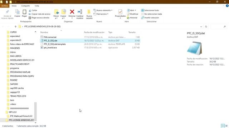Select the PTC_D_SSQ.dat file
This screenshot has width=229, height=128.
[90, 41]
